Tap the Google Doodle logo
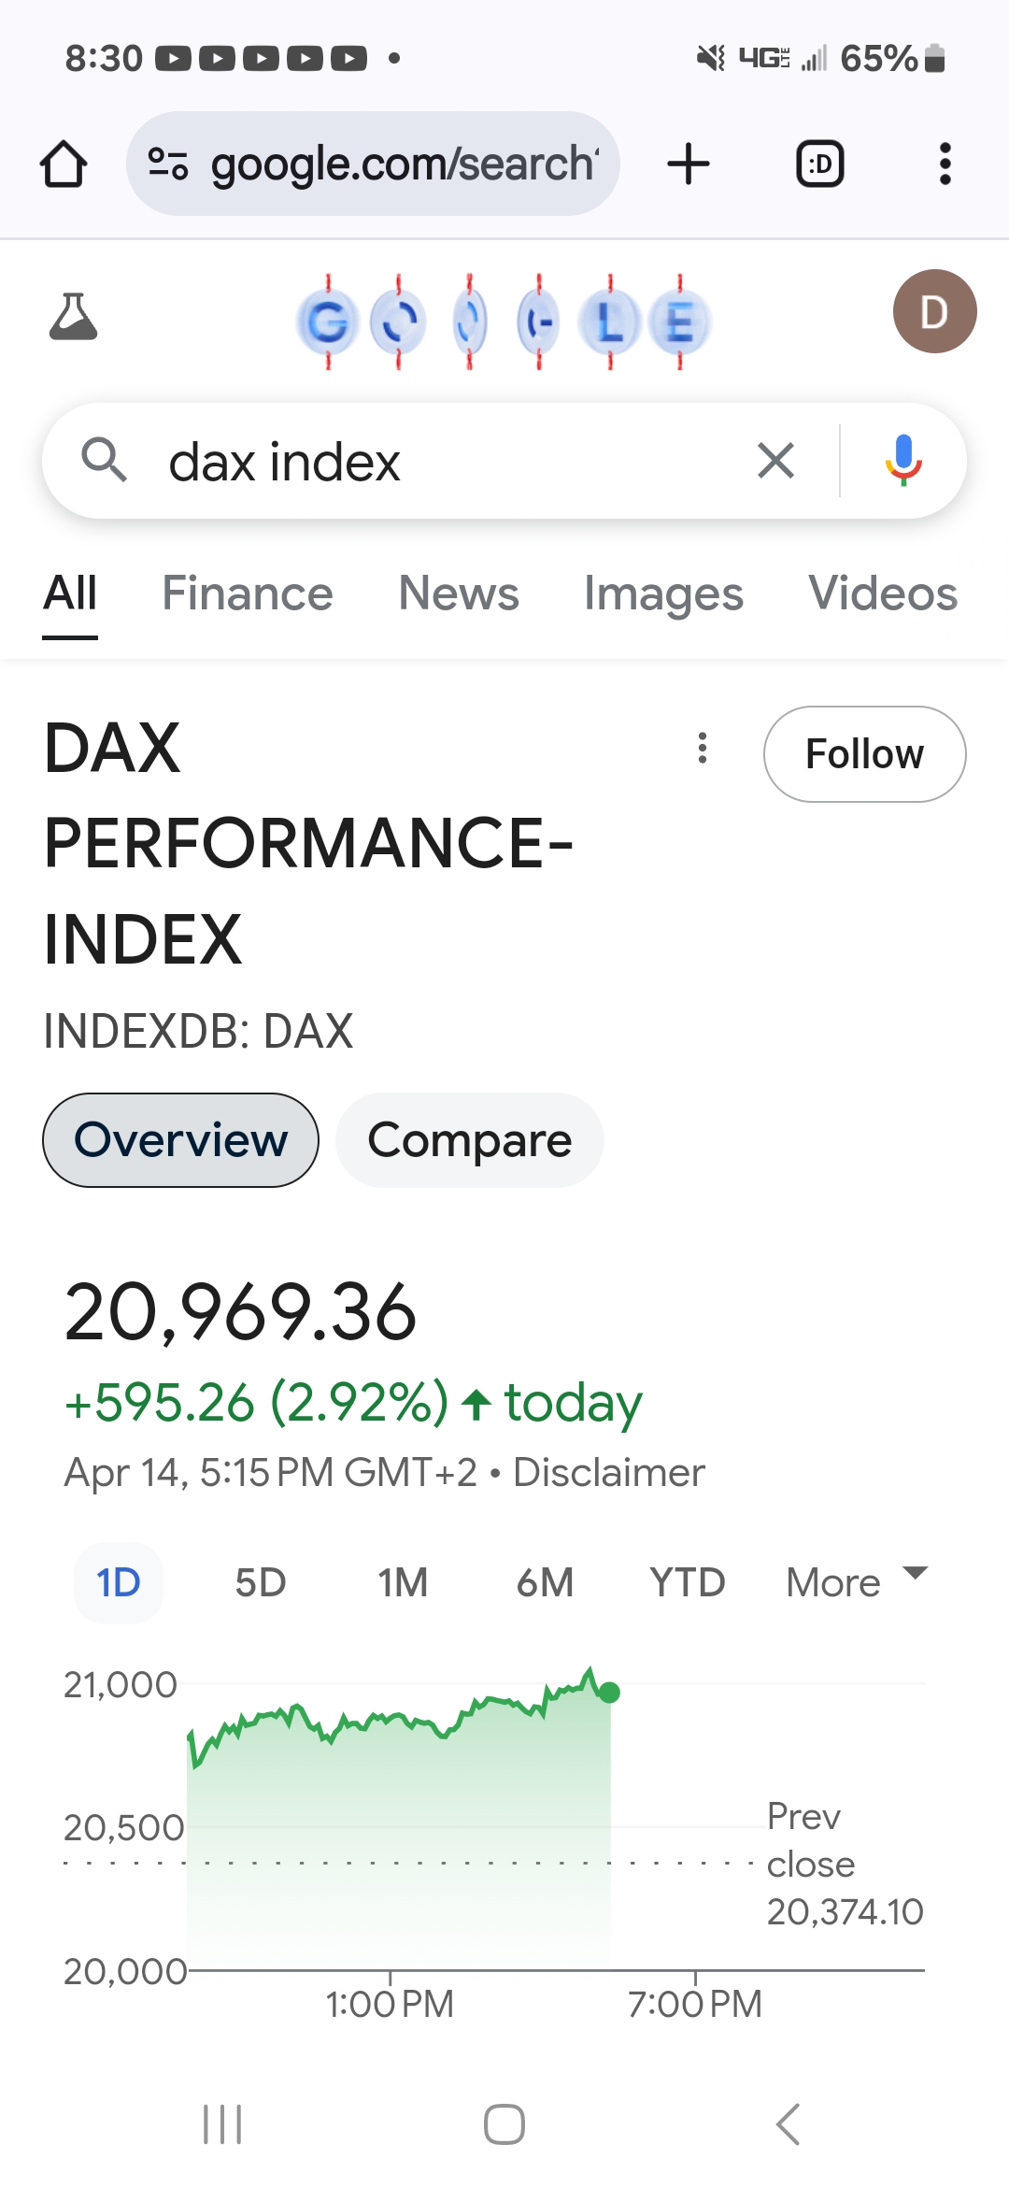1009x2187 pixels. [503, 322]
